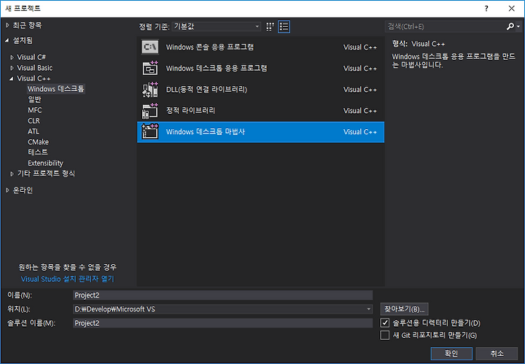Viewport: 525px width, 364px height.
Task: Open the help question mark button
Action: click(486, 8)
